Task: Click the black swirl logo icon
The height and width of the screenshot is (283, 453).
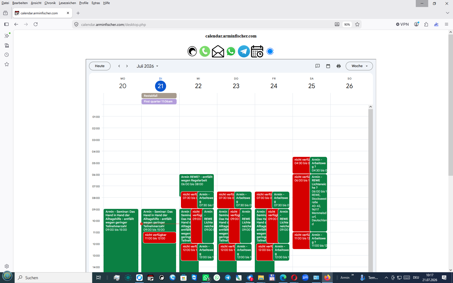Action: (192, 51)
